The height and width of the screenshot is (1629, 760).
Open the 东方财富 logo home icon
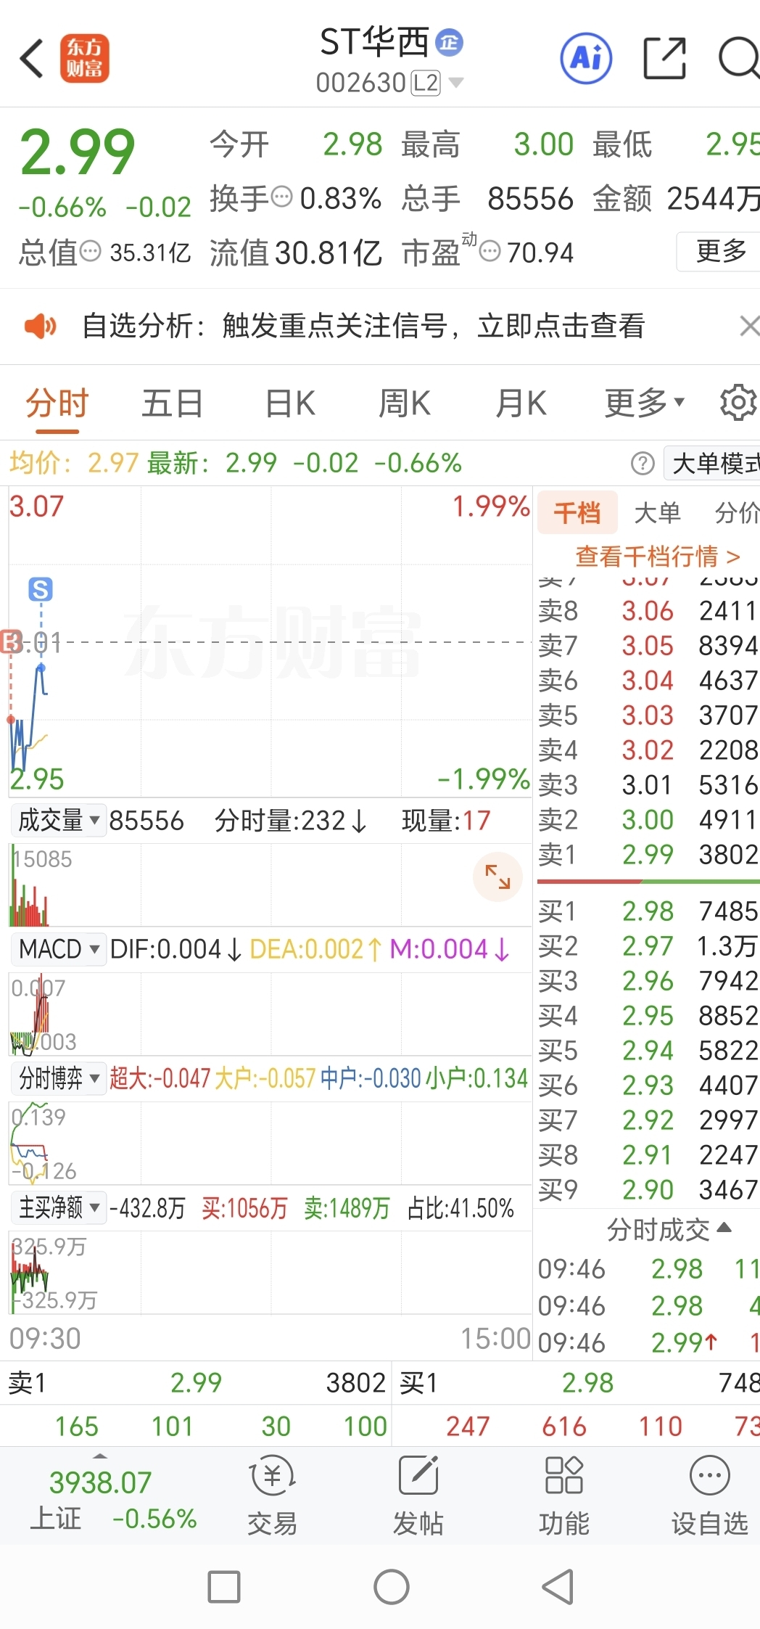(x=84, y=58)
